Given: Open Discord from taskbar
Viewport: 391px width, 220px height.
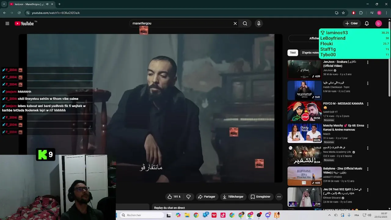Looking at the screenshot, I should pyautogui.click(x=268, y=215).
